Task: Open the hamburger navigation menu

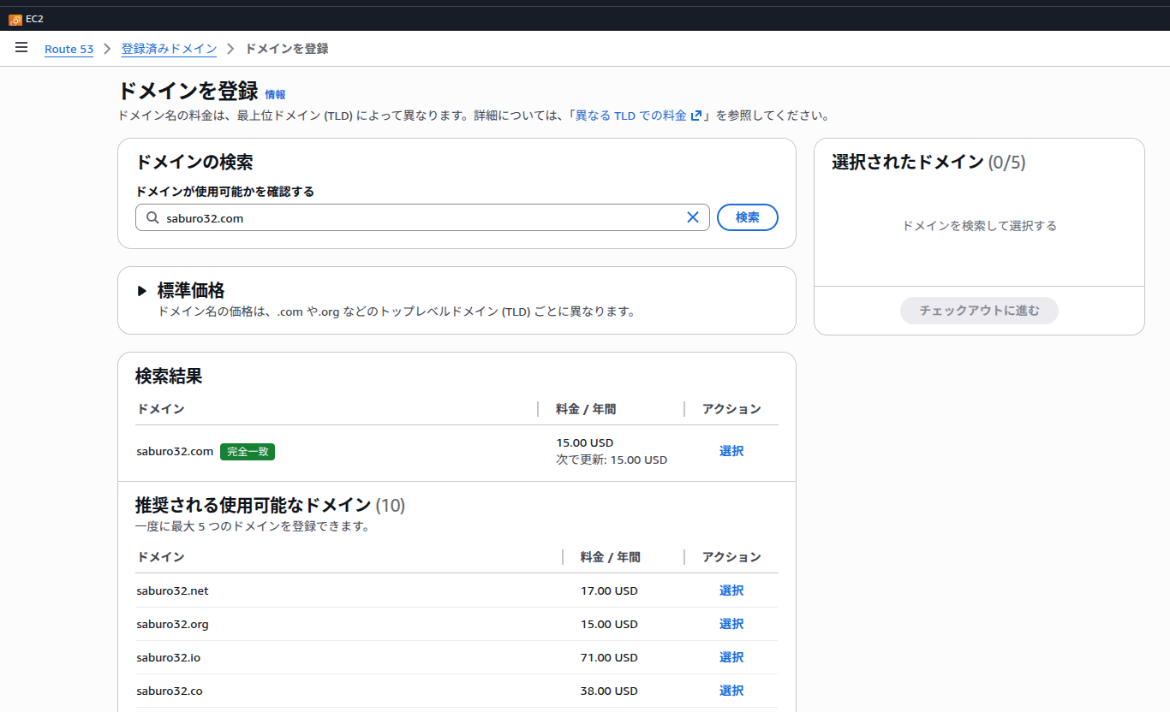Action: point(21,48)
